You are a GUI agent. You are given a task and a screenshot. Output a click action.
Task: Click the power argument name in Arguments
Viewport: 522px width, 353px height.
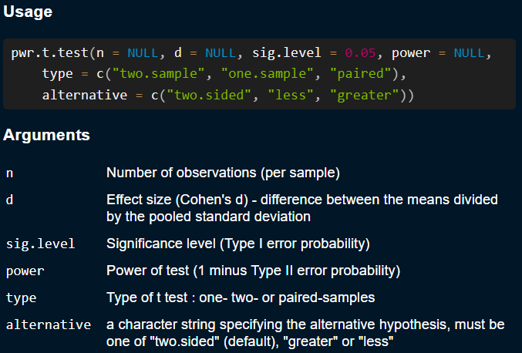[x=25, y=271]
